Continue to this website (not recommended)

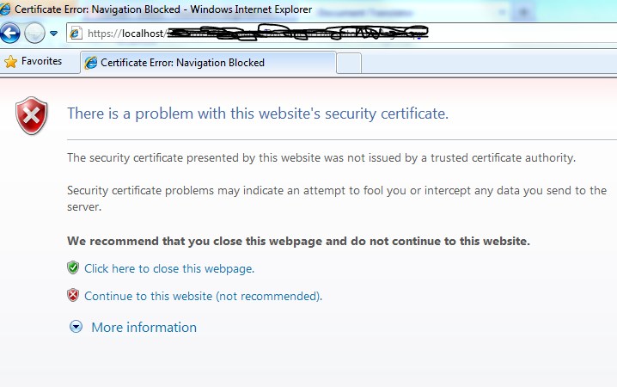[x=203, y=296]
